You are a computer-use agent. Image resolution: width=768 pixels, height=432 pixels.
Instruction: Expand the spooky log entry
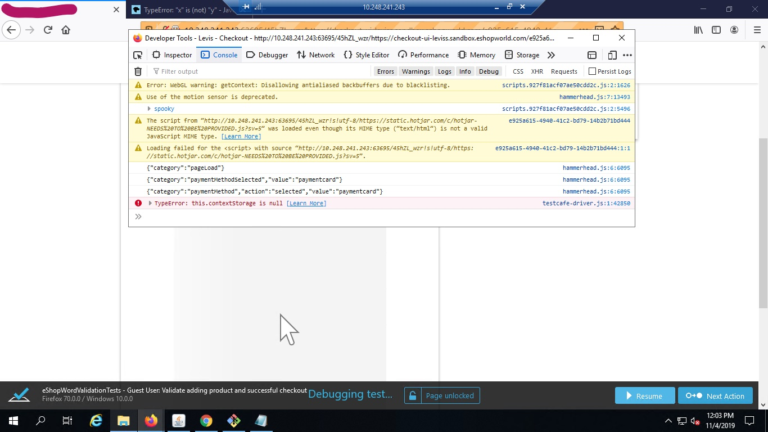coord(149,109)
